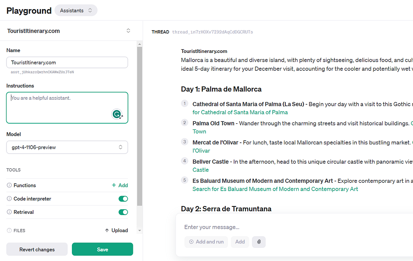Click the info icon beside Code interpreter
413x261 pixels.
9,199
